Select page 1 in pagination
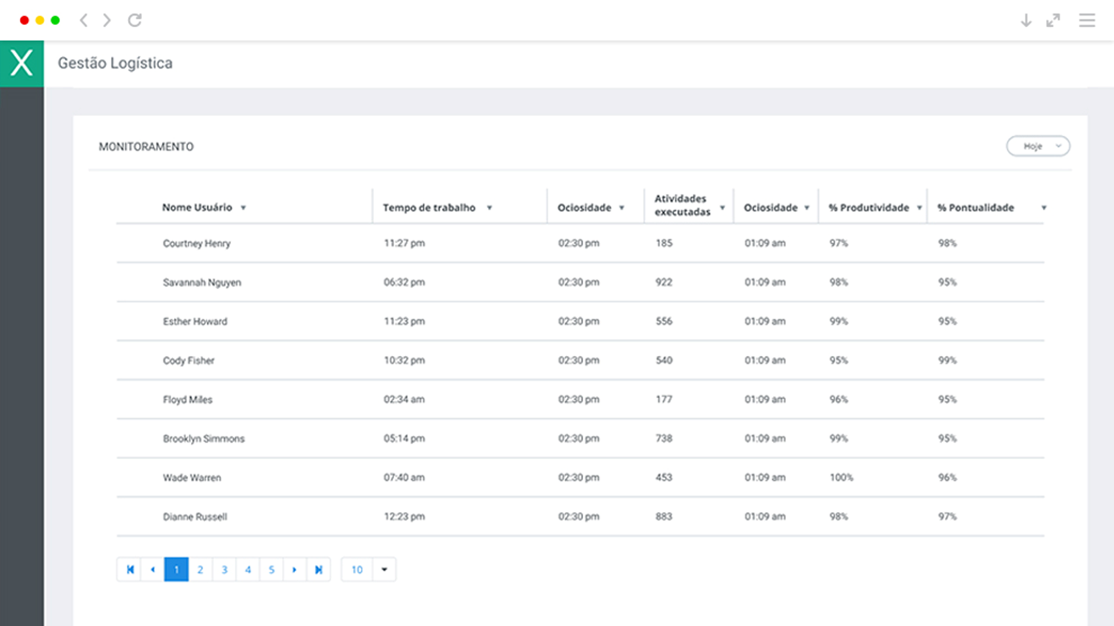1114x626 pixels. 176,570
